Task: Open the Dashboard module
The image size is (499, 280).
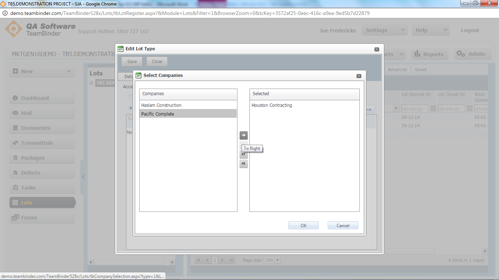Action: tap(42, 98)
